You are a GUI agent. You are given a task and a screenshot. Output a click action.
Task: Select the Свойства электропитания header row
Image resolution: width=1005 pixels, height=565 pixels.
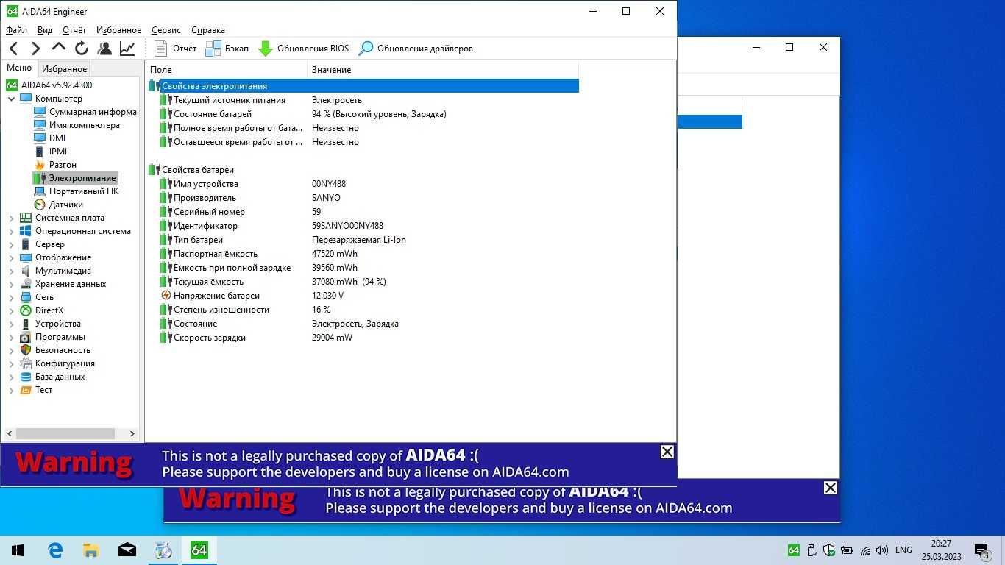click(x=363, y=86)
